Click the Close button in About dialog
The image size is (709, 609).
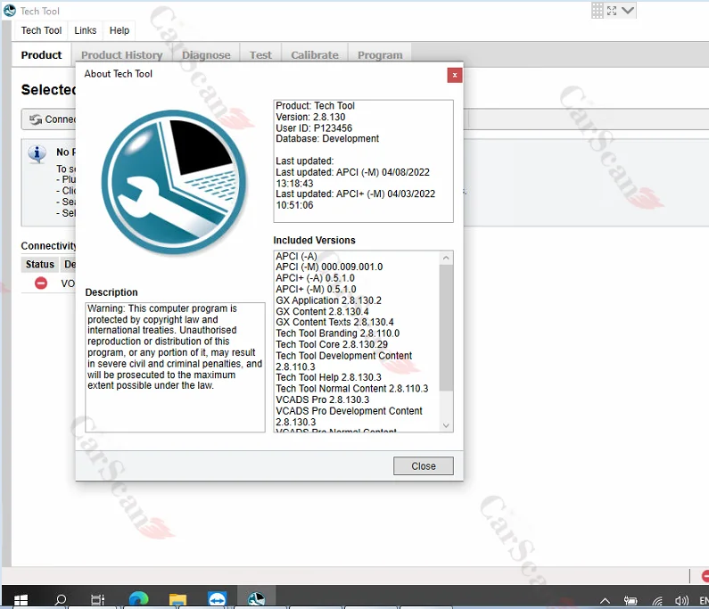tap(424, 466)
